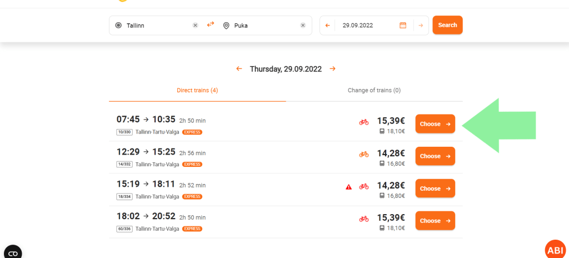Click the bicycle icon on 07:45 train
Image resolution: width=569 pixels, height=258 pixels.
point(364,122)
